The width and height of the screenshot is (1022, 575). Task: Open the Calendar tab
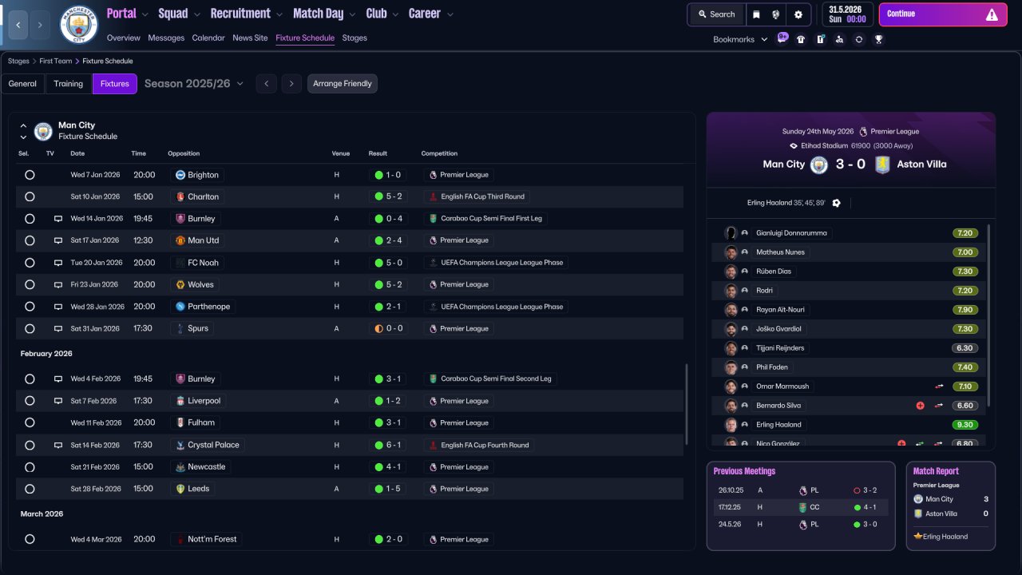(x=208, y=38)
